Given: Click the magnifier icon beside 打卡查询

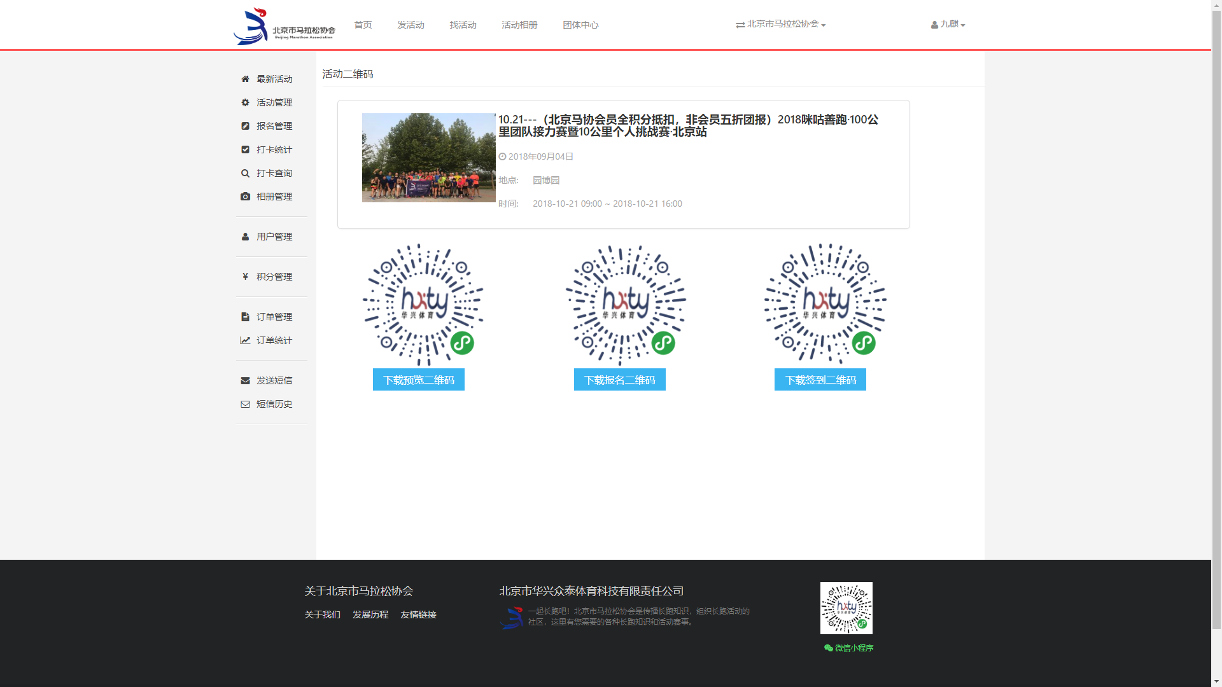Looking at the screenshot, I should pyautogui.click(x=245, y=173).
